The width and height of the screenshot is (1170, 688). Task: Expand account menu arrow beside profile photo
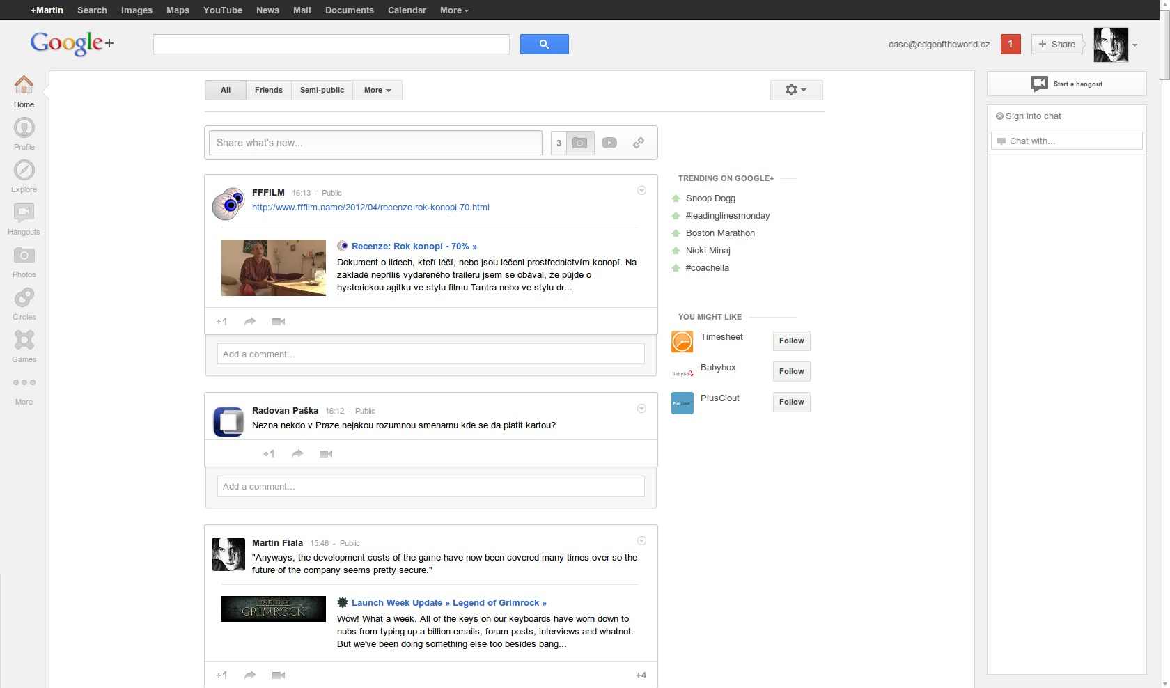pyautogui.click(x=1134, y=45)
